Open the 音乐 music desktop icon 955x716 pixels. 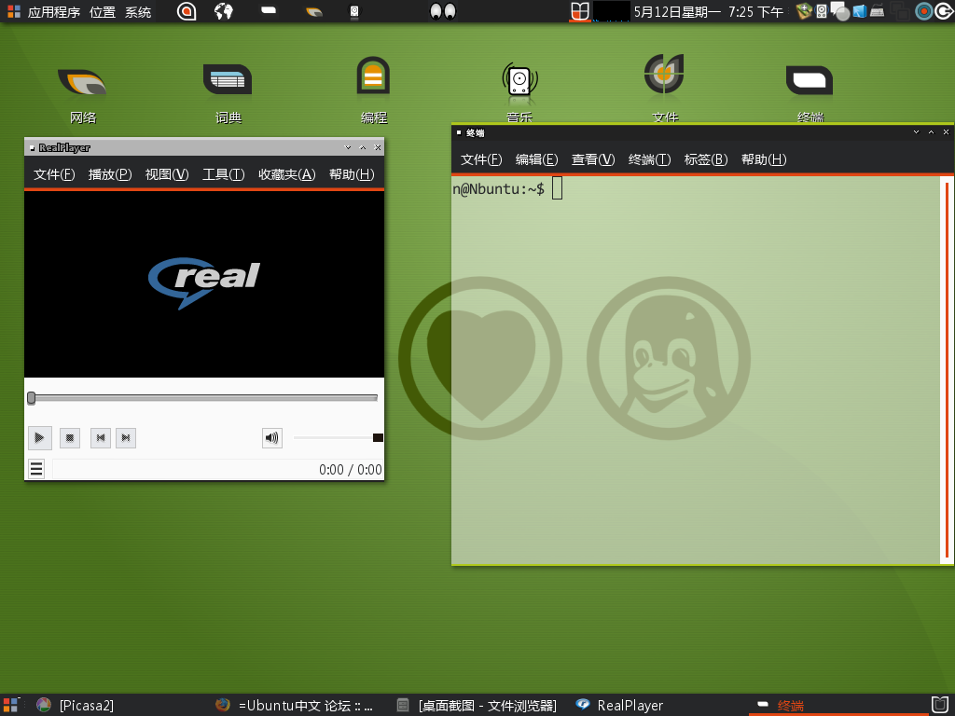tap(519, 80)
